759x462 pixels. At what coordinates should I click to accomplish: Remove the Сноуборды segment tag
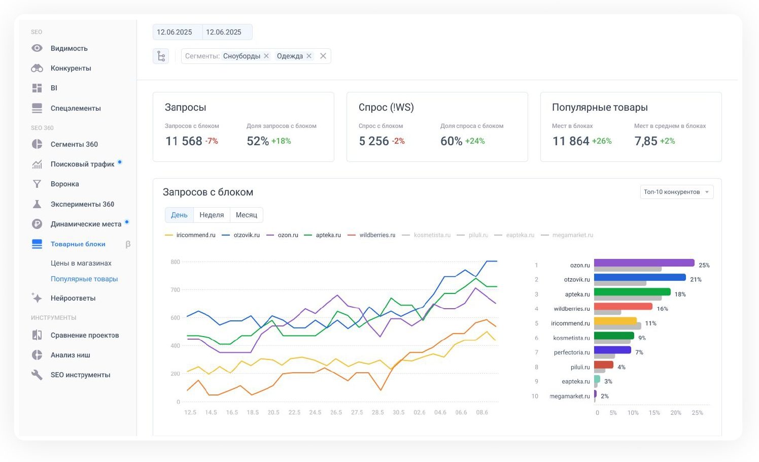tap(266, 56)
